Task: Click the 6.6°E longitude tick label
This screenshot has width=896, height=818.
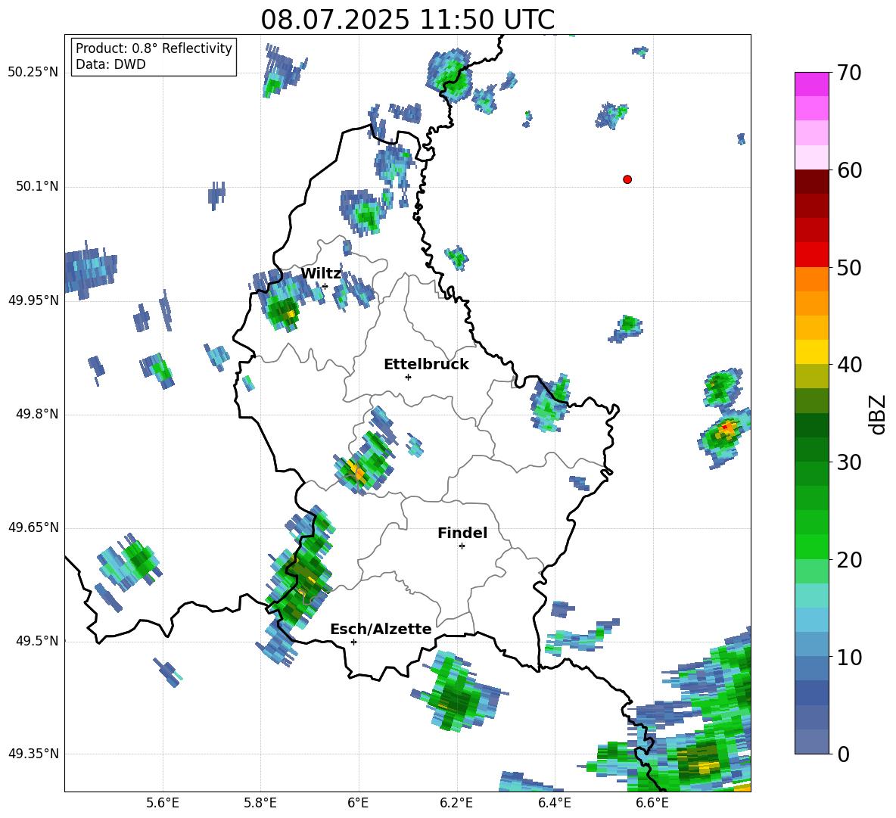Action: pos(652,803)
